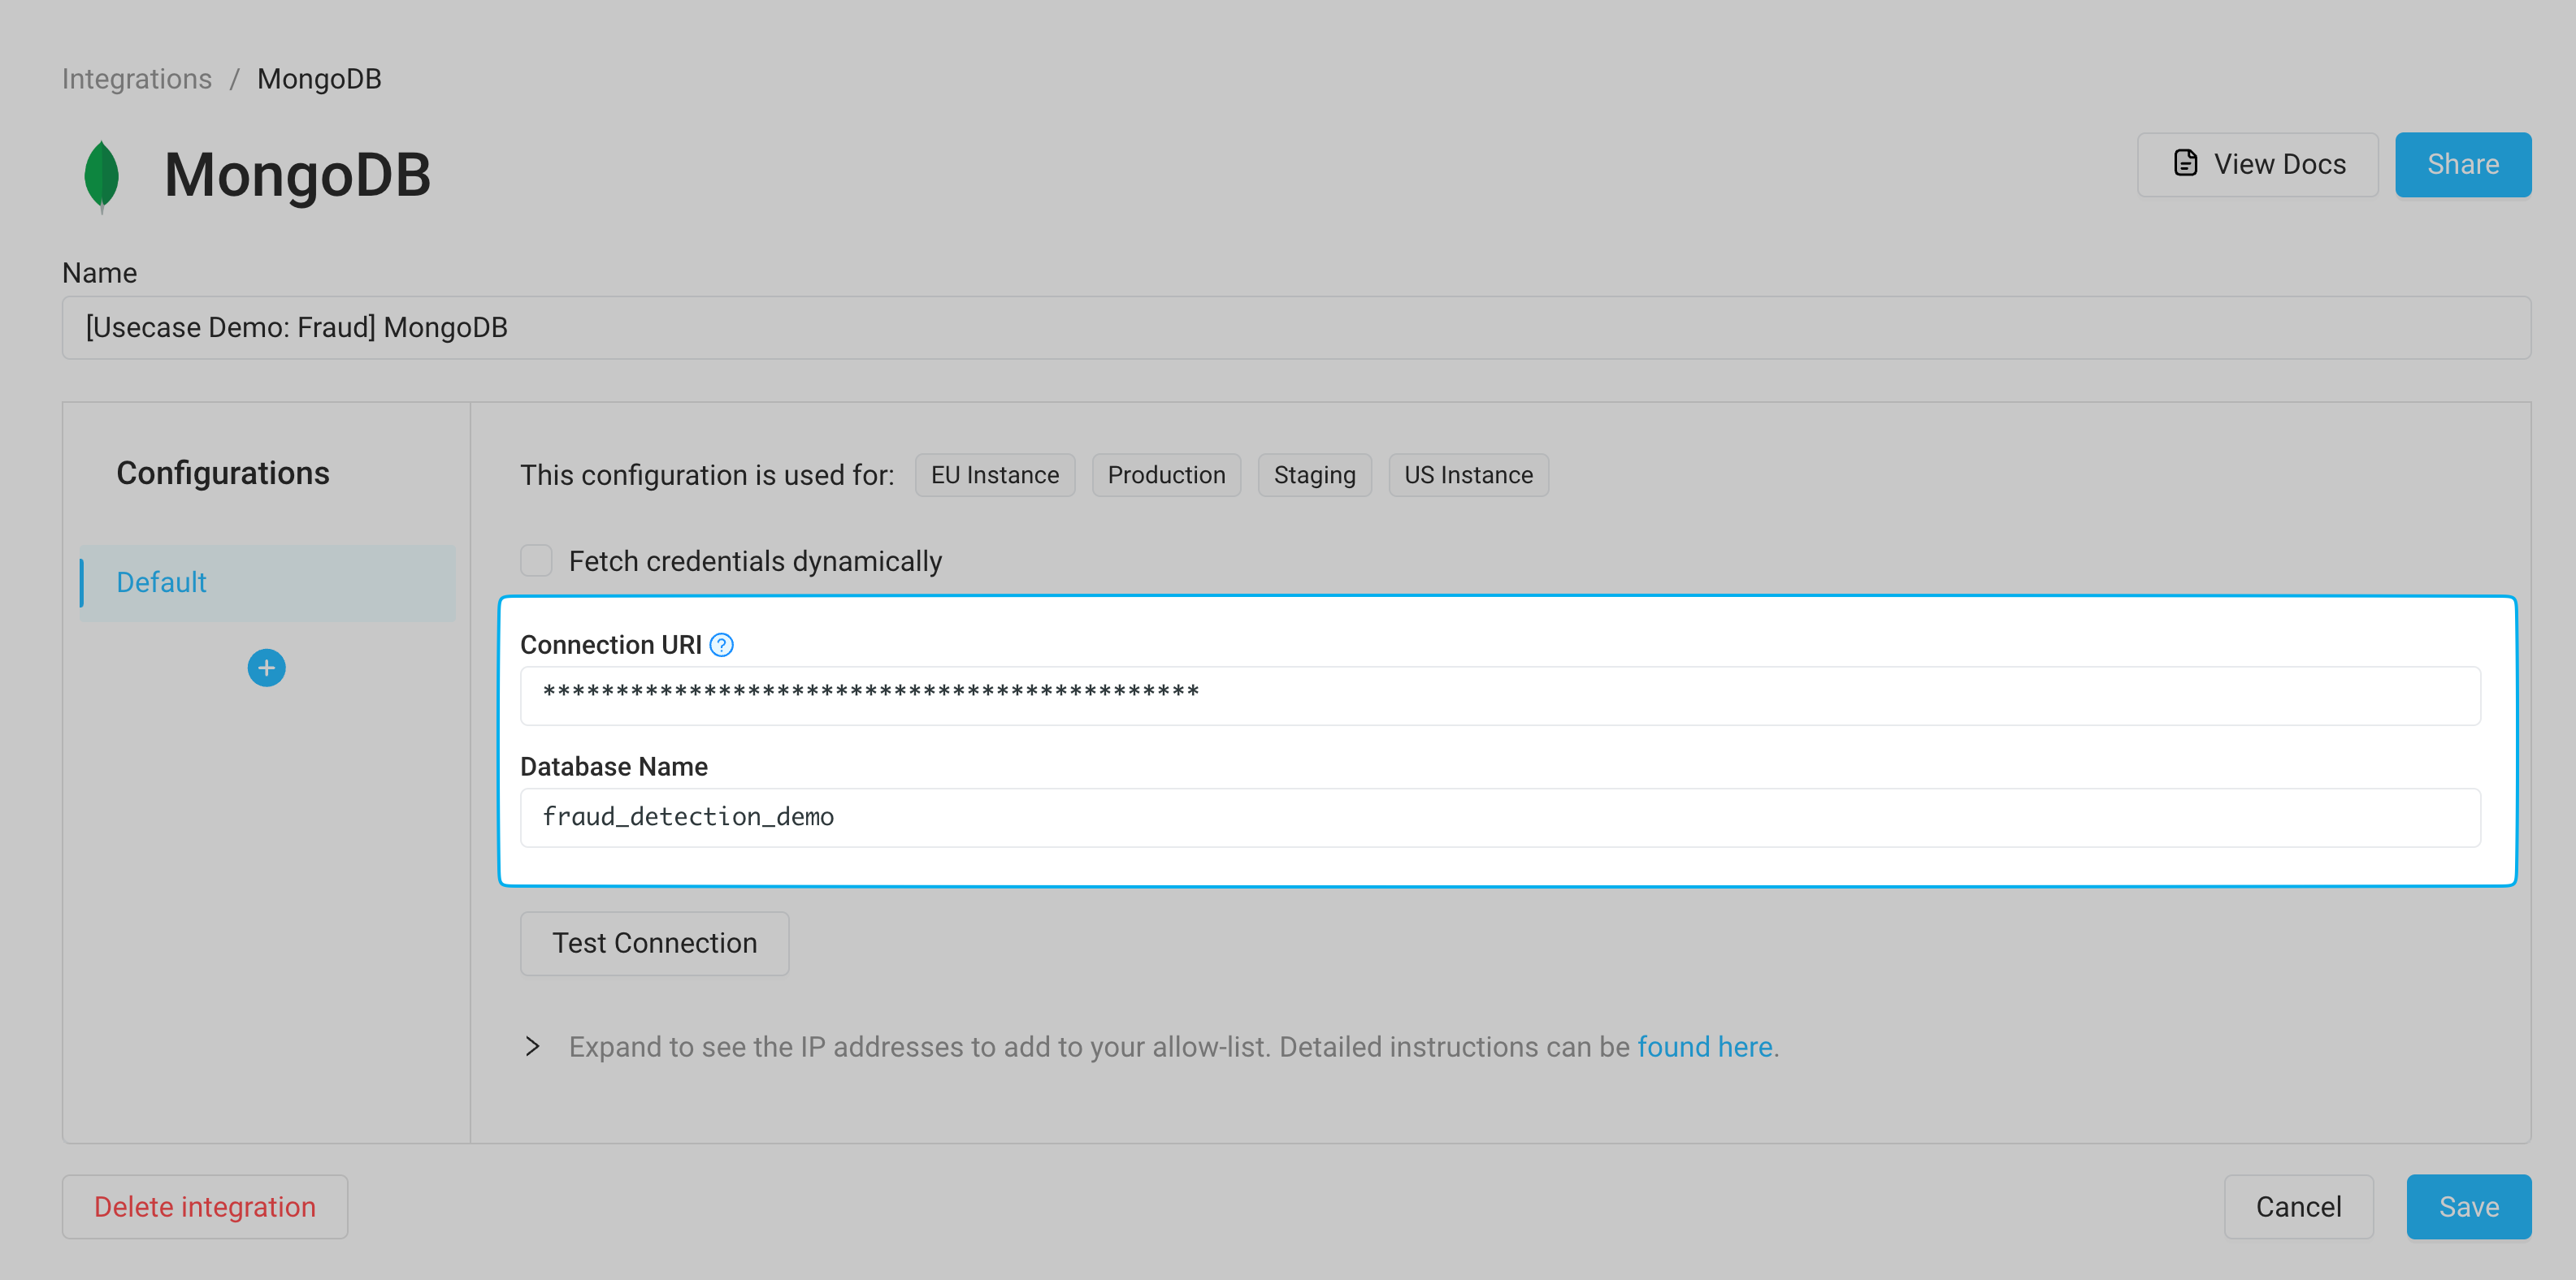Open the Connection URI help tooltip icon

[x=720, y=646]
